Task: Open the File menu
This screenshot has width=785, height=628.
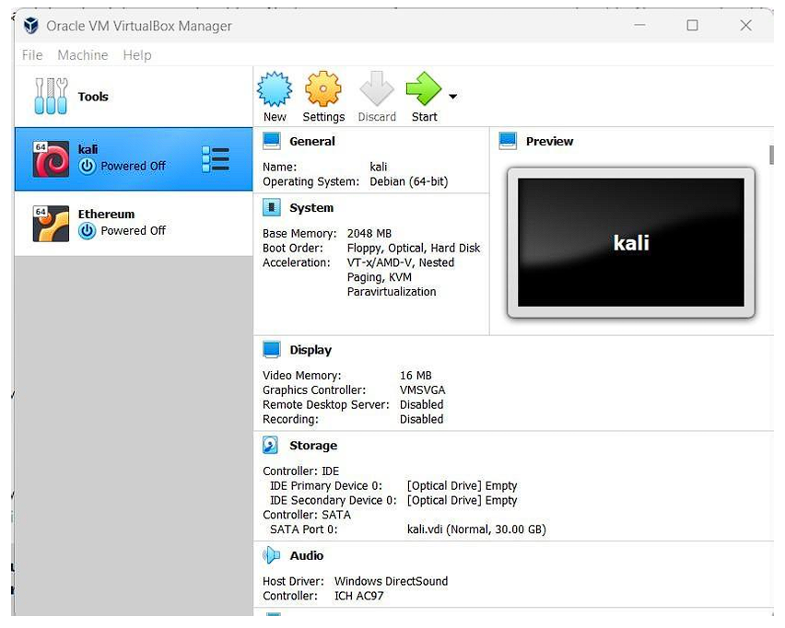Action: click(32, 55)
